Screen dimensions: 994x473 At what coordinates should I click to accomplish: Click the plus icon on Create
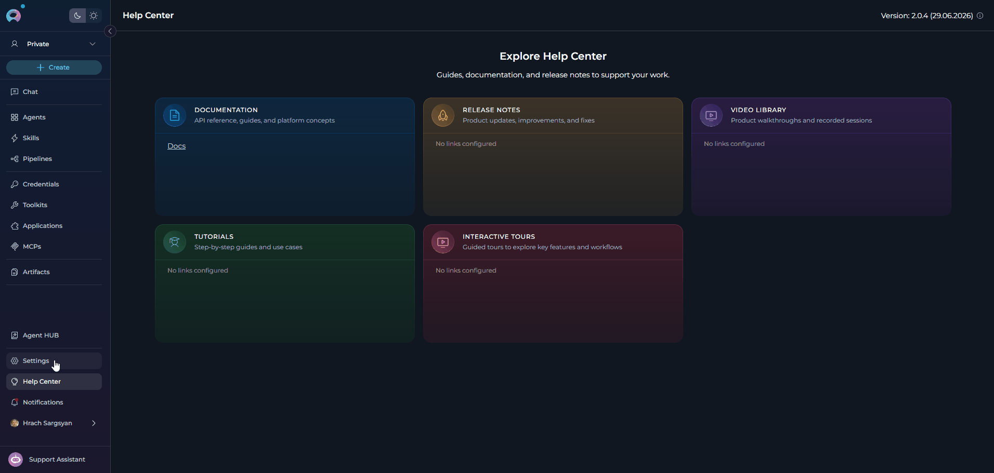tap(41, 67)
